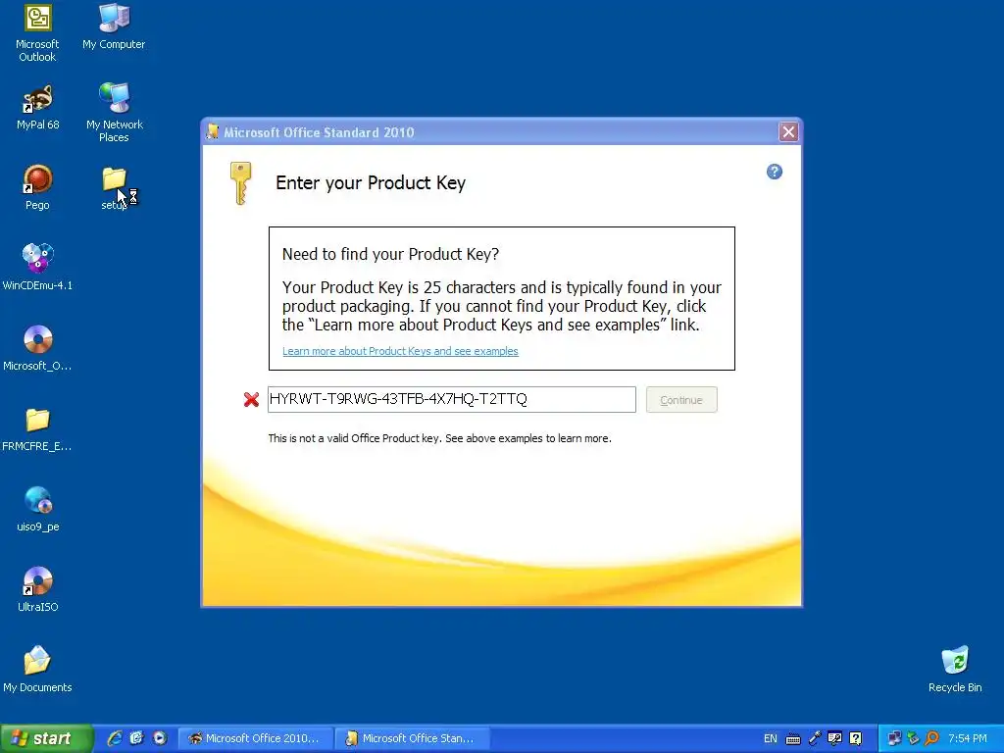Image resolution: width=1004 pixels, height=753 pixels.
Task: Click the product key input field
Action: [451, 400]
